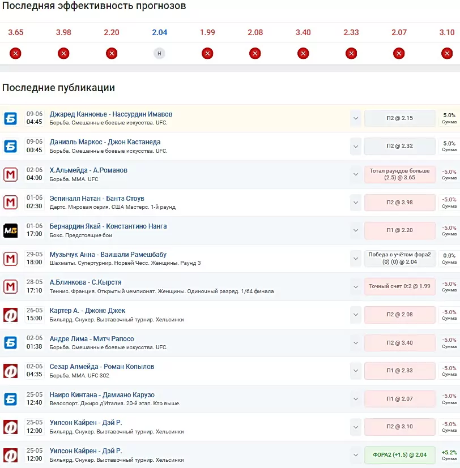The height and width of the screenshot is (468, 460).
Task: Click the red cross under odds 3.40
Action: pyautogui.click(x=303, y=53)
